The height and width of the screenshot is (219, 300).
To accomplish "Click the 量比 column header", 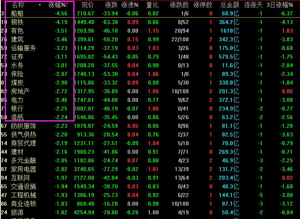I will (x=152, y=5).
